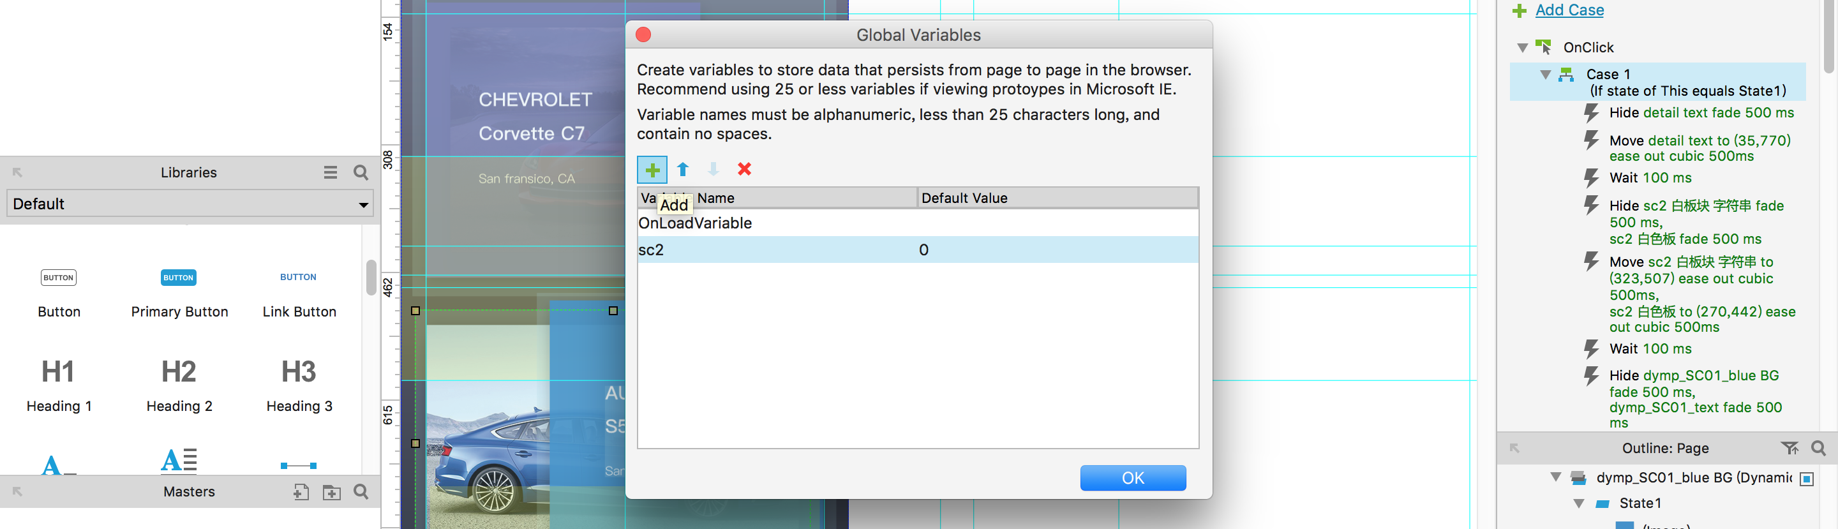1838x529 pixels.
Task: Click the search icon in Masters panel
Action: click(x=361, y=492)
